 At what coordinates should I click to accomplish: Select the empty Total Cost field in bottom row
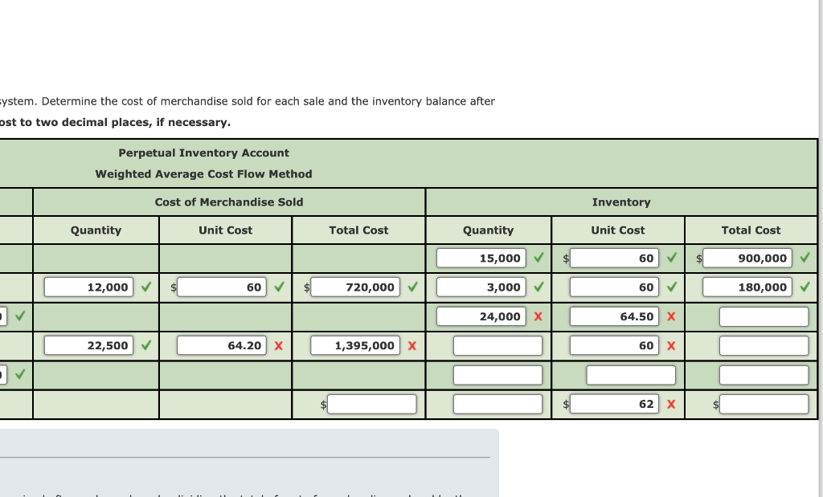[x=371, y=404]
